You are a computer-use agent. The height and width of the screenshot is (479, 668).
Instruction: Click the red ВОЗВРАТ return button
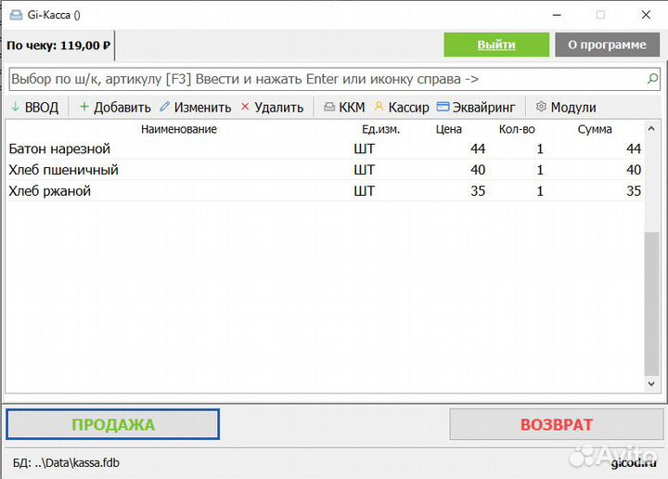(x=556, y=424)
